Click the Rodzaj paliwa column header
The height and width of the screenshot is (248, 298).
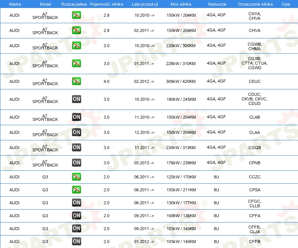pyautogui.click(x=74, y=4)
